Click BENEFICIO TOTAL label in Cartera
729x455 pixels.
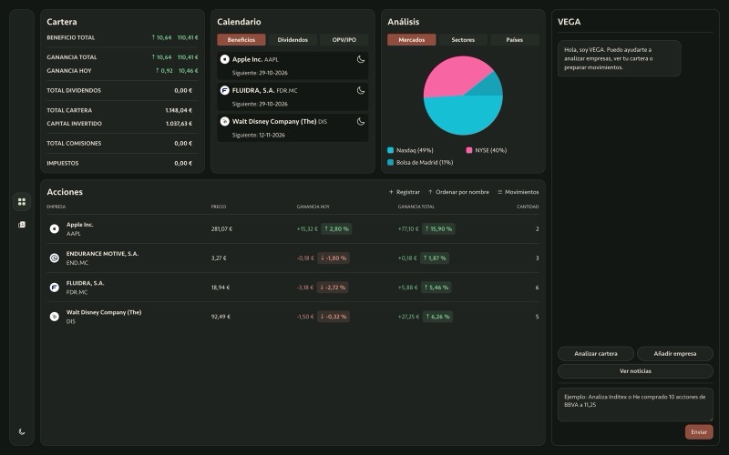pyautogui.click(x=71, y=37)
